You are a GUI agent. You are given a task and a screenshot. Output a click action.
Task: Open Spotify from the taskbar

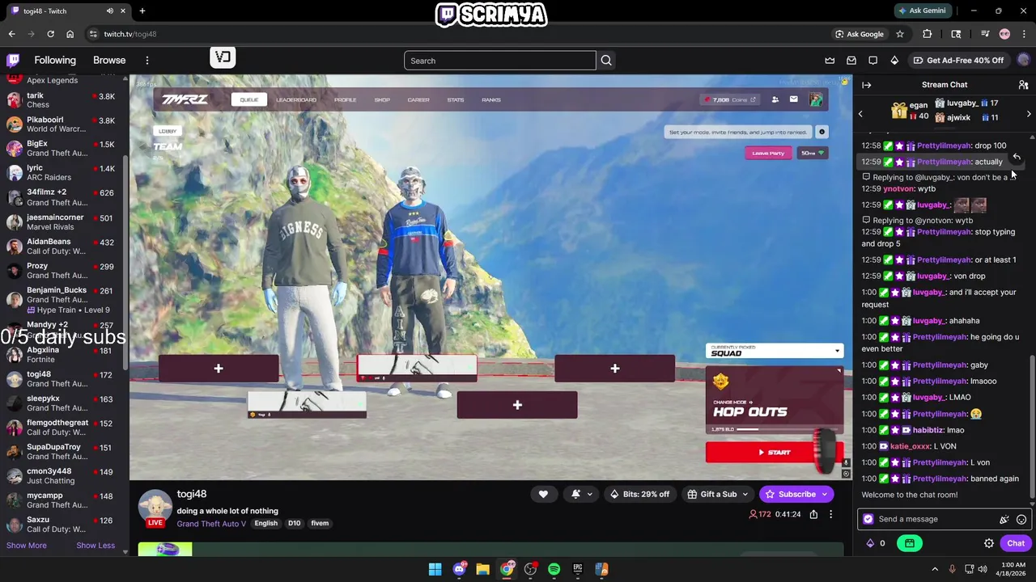click(554, 569)
